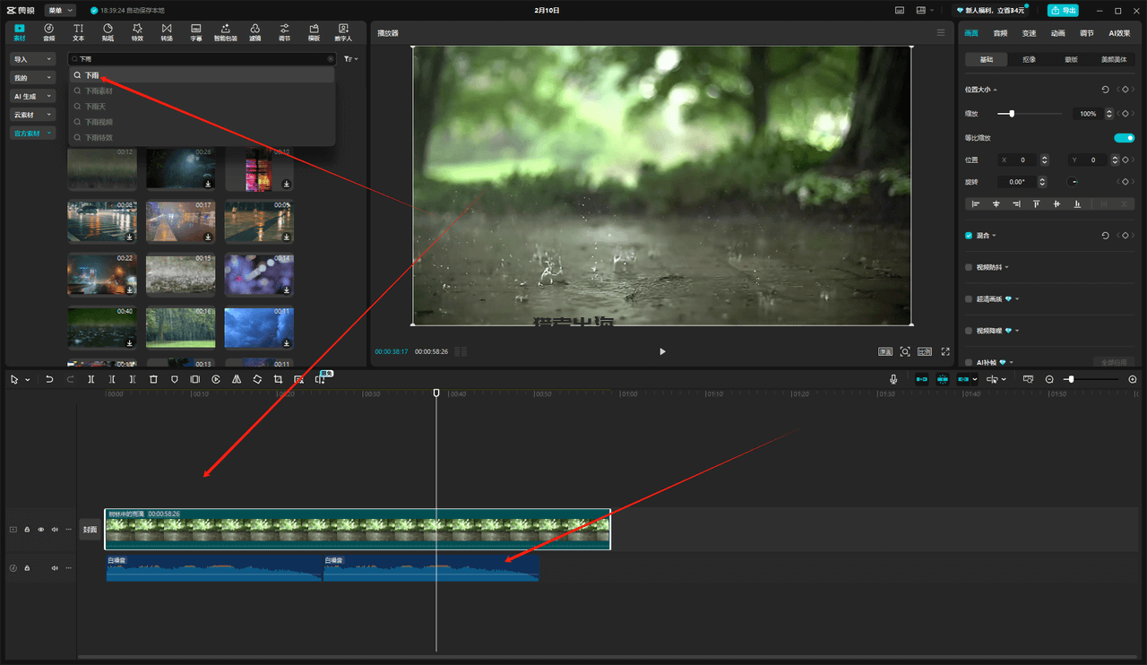
Task: Lock the video track with lock icon
Action: (27, 530)
